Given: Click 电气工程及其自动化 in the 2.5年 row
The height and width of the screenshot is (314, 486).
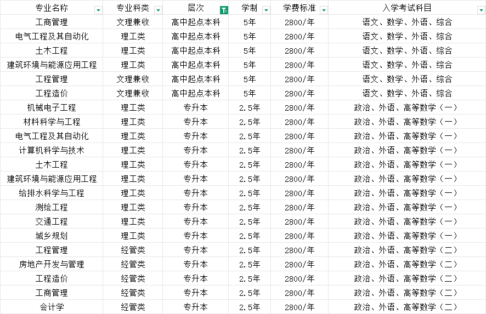Looking at the screenshot, I should 52,136.
